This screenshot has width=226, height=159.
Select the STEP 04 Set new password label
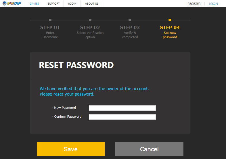click(x=170, y=32)
